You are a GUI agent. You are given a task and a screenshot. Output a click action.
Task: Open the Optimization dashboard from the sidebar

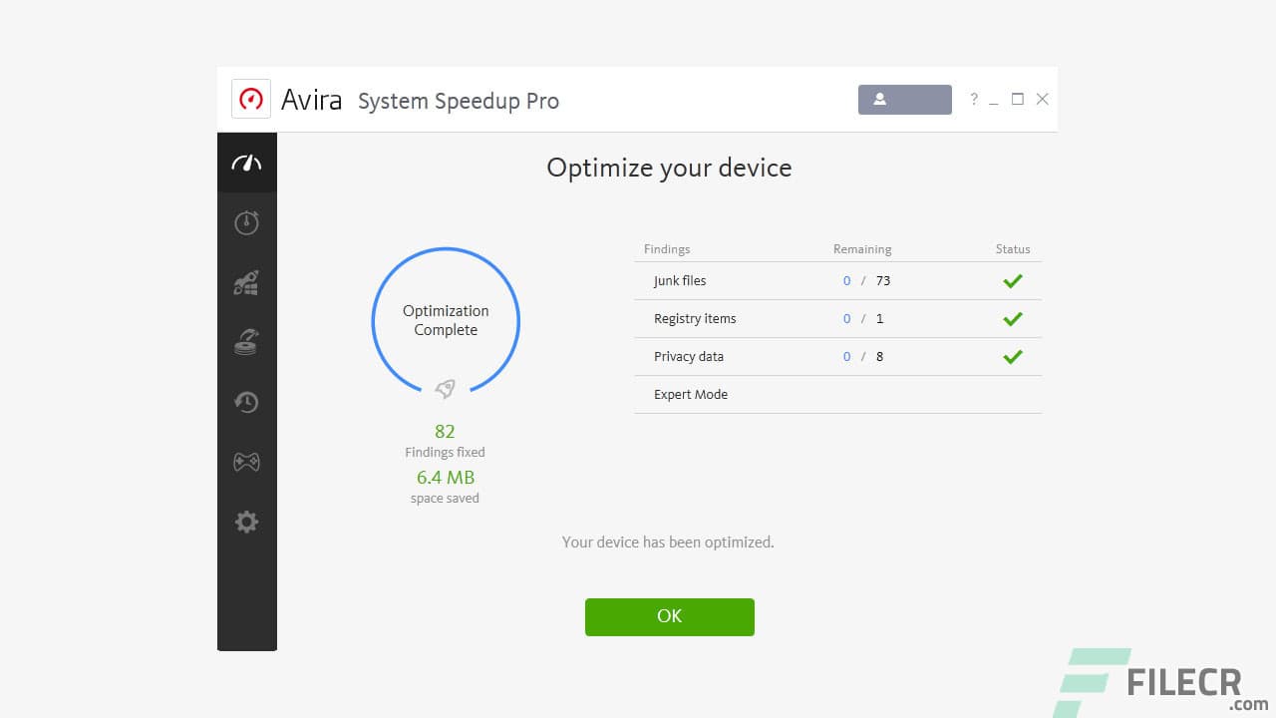[246, 162]
